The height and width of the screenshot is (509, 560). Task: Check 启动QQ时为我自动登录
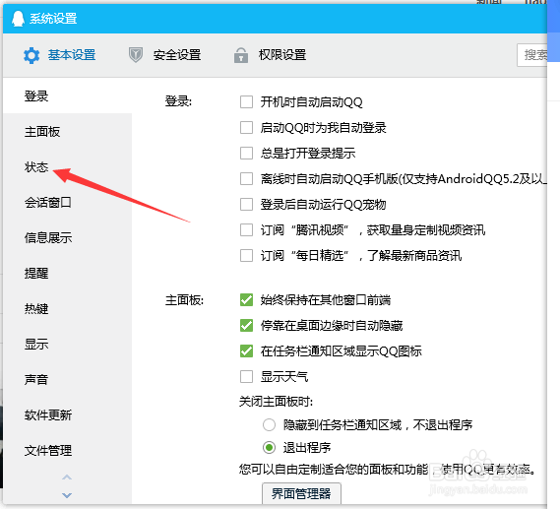[x=246, y=128]
